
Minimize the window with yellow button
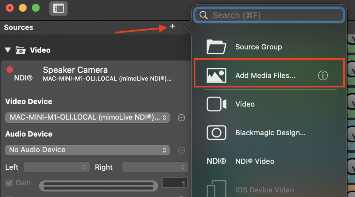coord(23,8)
